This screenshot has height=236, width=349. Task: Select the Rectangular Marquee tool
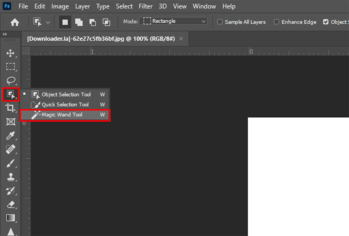pos(11,66)
